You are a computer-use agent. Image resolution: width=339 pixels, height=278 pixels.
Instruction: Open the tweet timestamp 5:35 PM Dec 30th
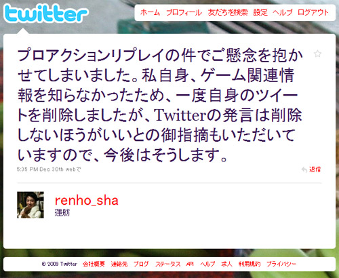40,169
